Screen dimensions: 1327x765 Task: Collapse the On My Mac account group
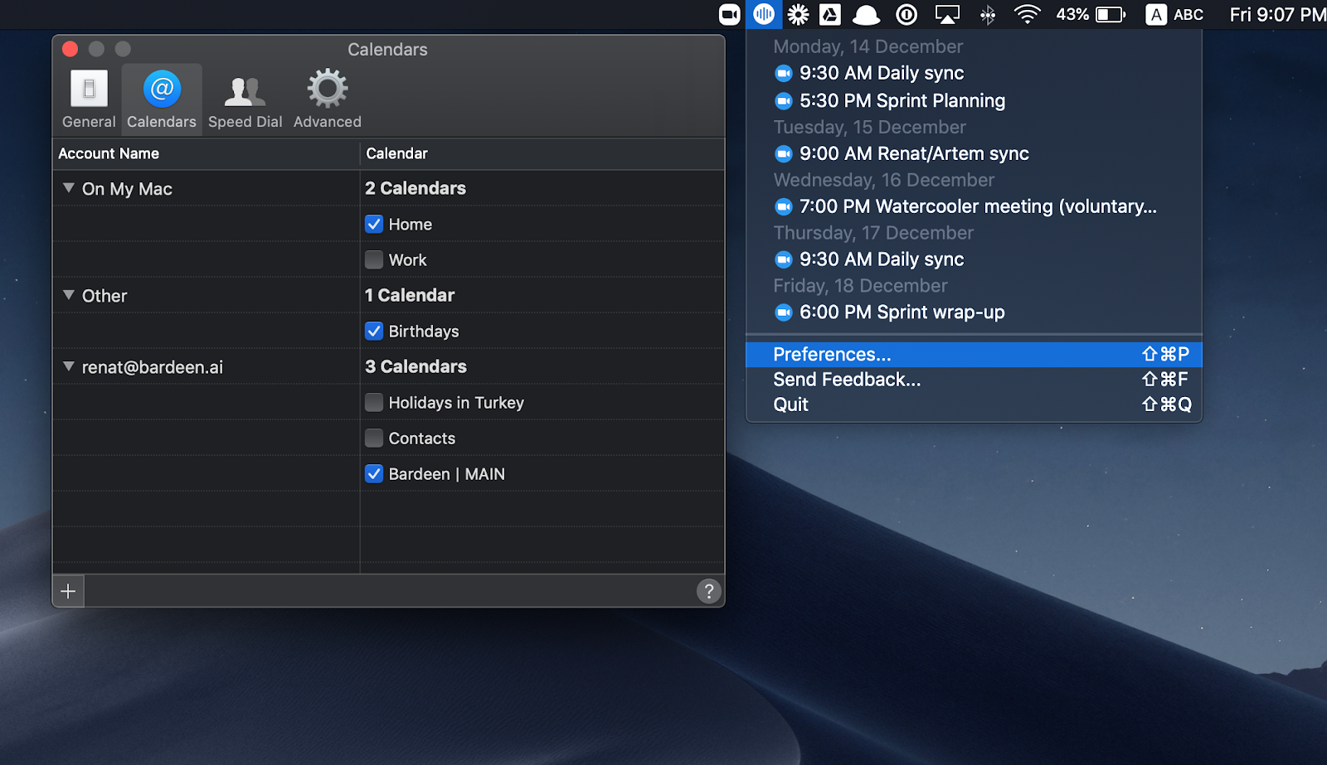(69, 189)
